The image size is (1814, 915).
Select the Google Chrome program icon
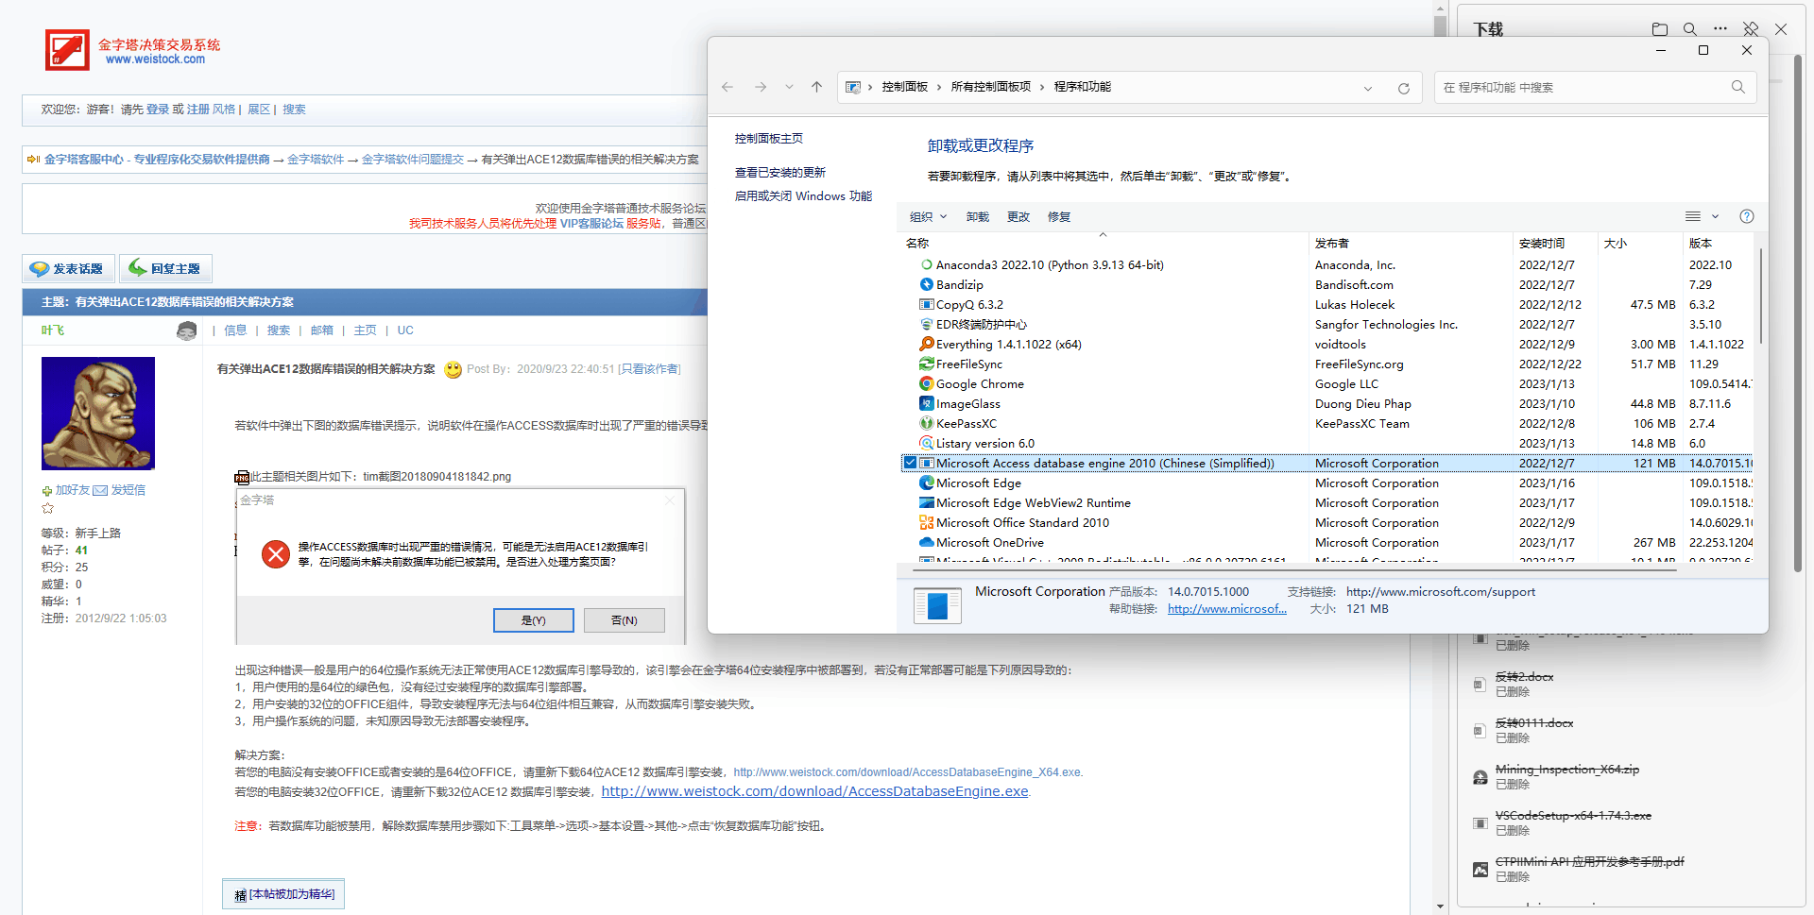point(927,384)
